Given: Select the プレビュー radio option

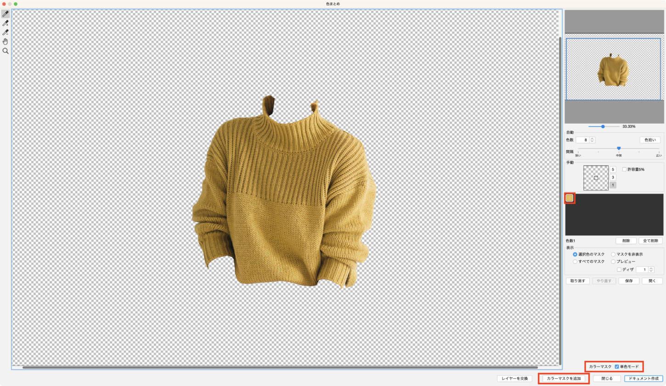Looking at the screenshot, I should point(613,262).
